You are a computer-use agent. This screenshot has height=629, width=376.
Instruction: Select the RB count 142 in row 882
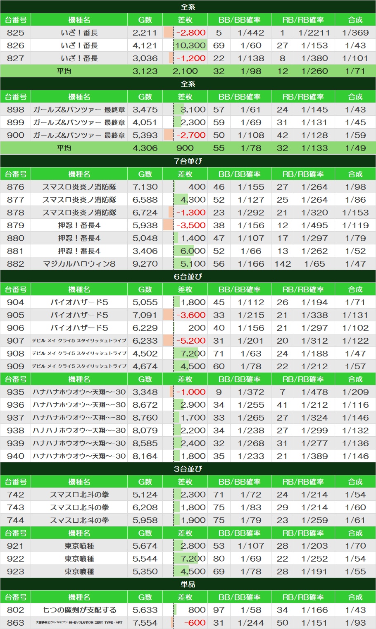(x=283, y=264)
